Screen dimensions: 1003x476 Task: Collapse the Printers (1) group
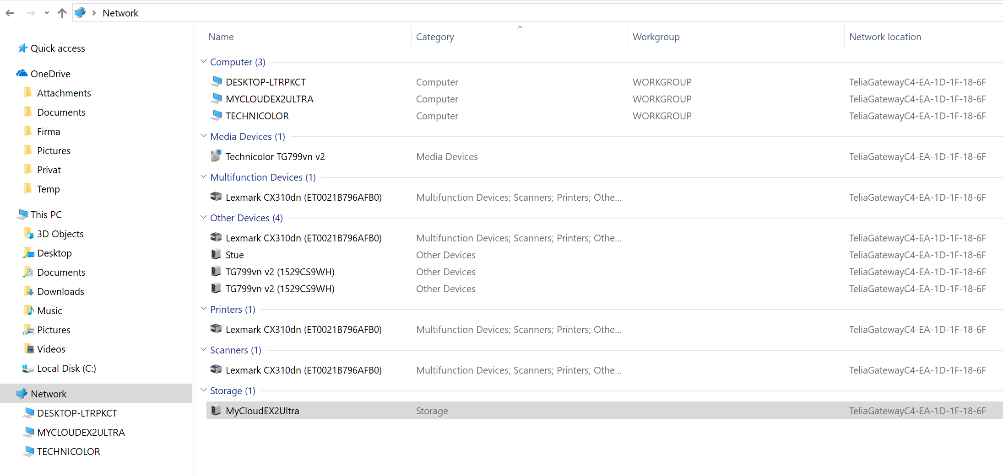[204, 309]
